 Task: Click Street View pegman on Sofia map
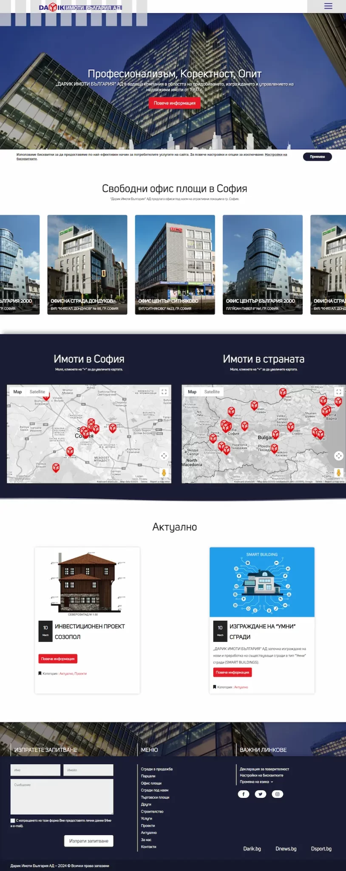pyautogui.click(x=164, y=473)
